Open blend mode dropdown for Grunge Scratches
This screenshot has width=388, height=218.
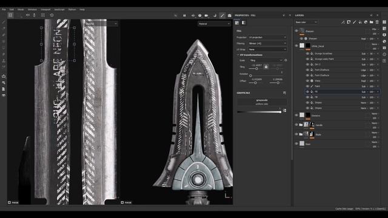point(364,54)
